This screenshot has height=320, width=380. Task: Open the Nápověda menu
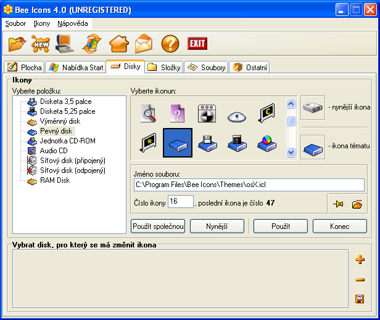72,23
